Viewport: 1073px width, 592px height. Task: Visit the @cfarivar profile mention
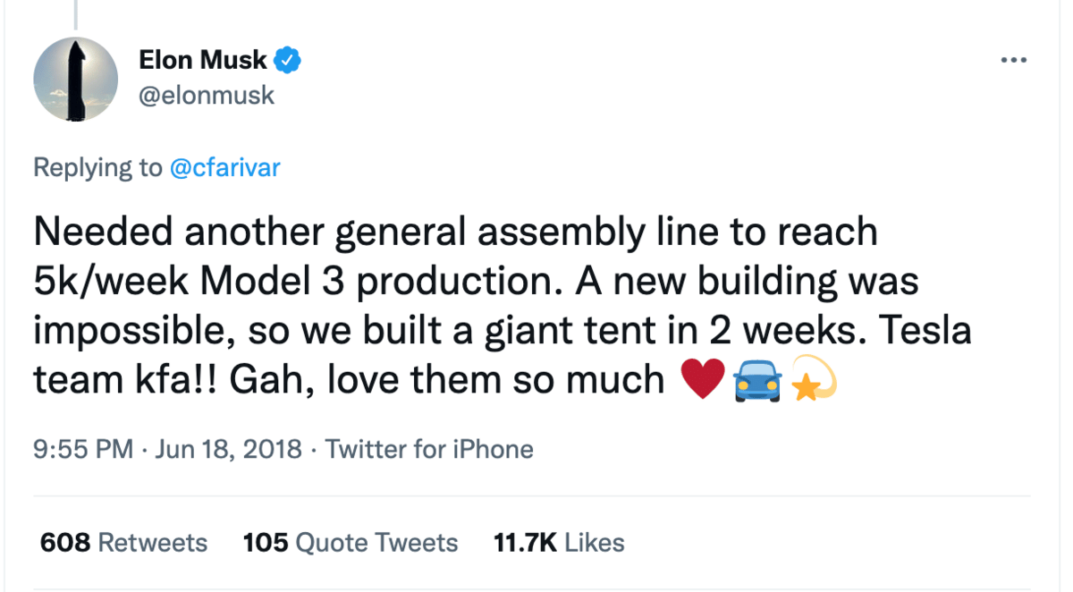click(224, 167)
